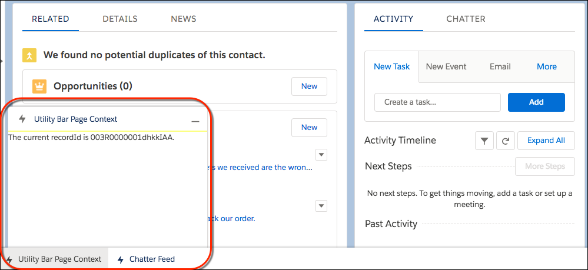Open the second case row dropdown arrow
The height and width of the screenshot is (270, 588).
321,206
